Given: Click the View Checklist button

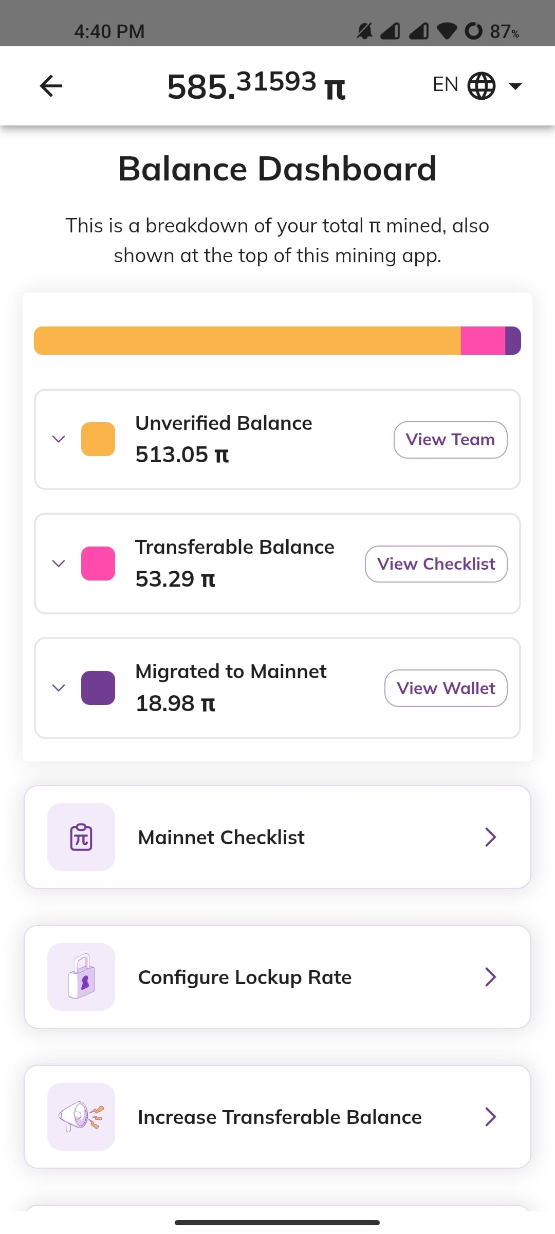Looking at the screenshot, I should (x=436, y=564).
